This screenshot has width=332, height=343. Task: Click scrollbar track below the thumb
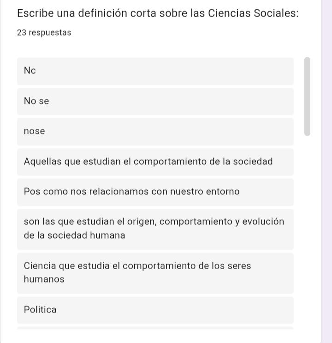307,231
